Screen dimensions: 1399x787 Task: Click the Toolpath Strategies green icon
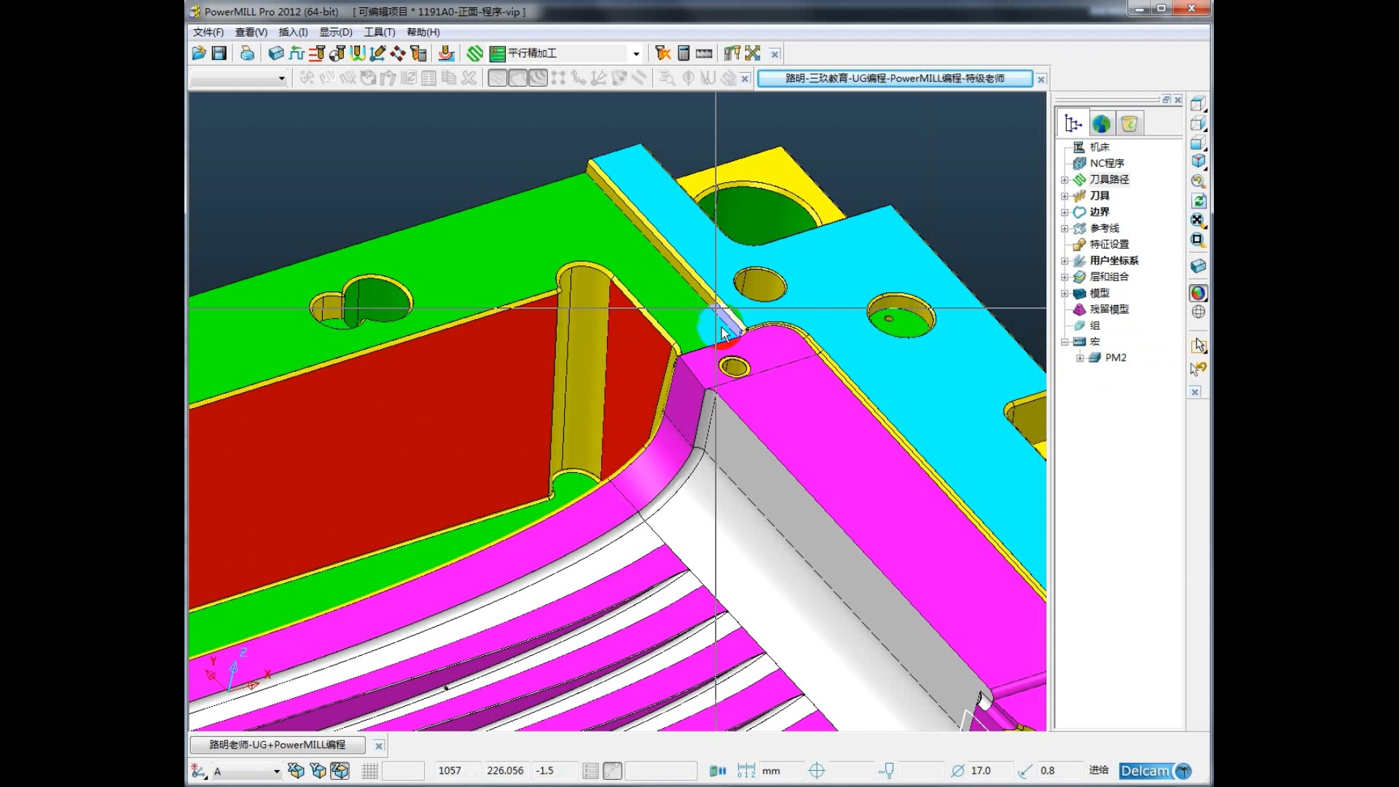pos(475,53)
